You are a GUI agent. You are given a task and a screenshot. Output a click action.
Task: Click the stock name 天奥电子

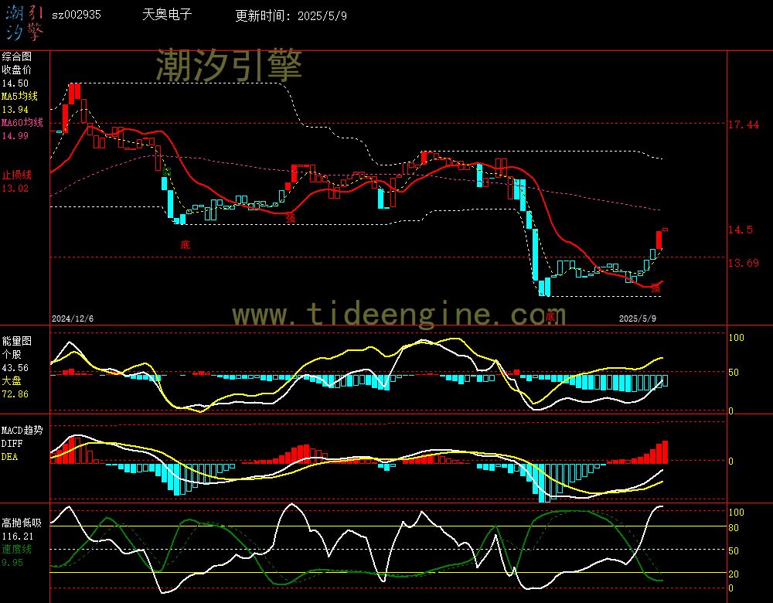pyautogui.click(x=167, y=14)
